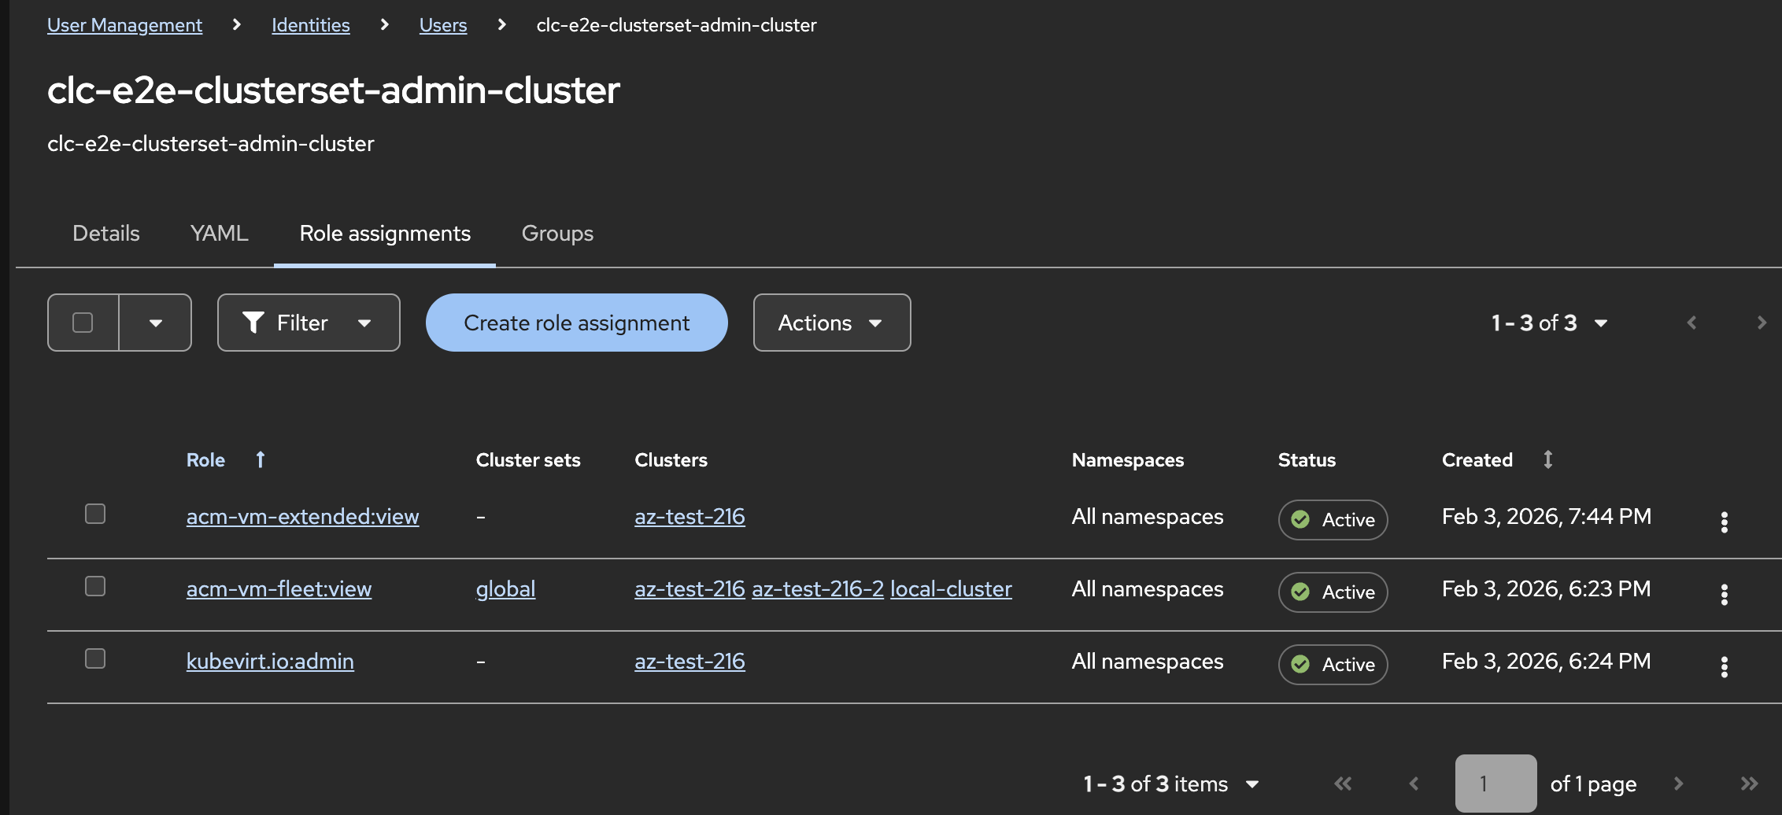Open the Filter dropdown

[309, 323]
